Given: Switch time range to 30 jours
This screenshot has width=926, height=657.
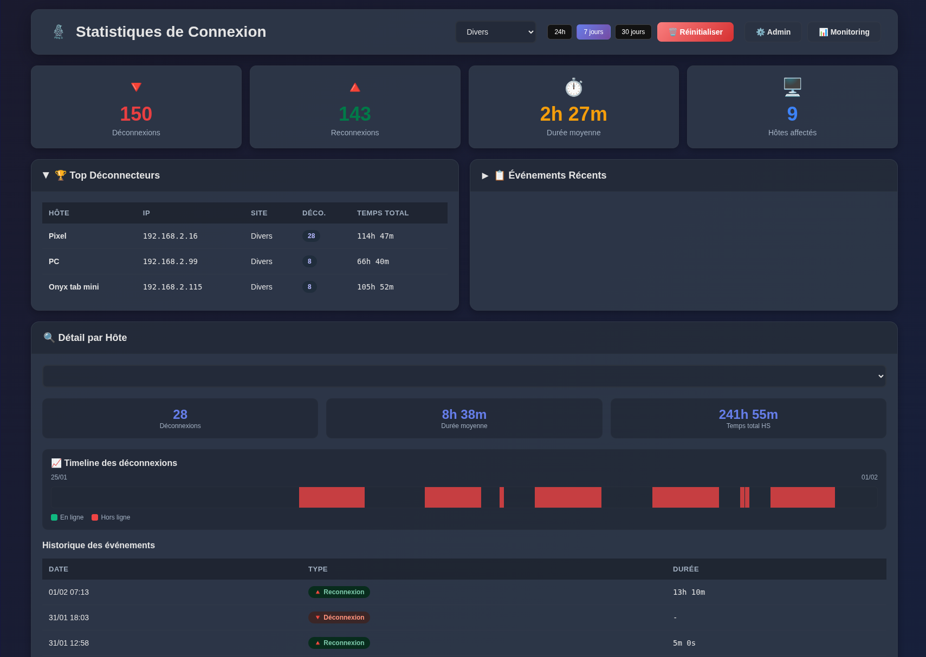Looking at the screenshot, I should click(x=633, y=32).
